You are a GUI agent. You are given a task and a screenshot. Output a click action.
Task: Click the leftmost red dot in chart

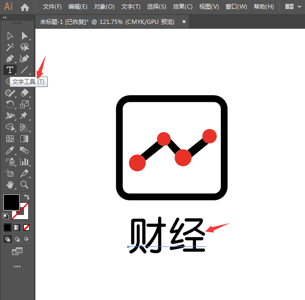pos(137,163)
